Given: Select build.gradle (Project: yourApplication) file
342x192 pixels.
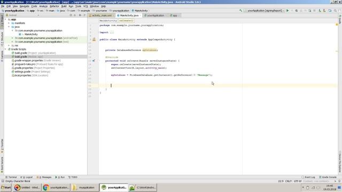Looking at the screenshot, I should (x=34, y=53).
